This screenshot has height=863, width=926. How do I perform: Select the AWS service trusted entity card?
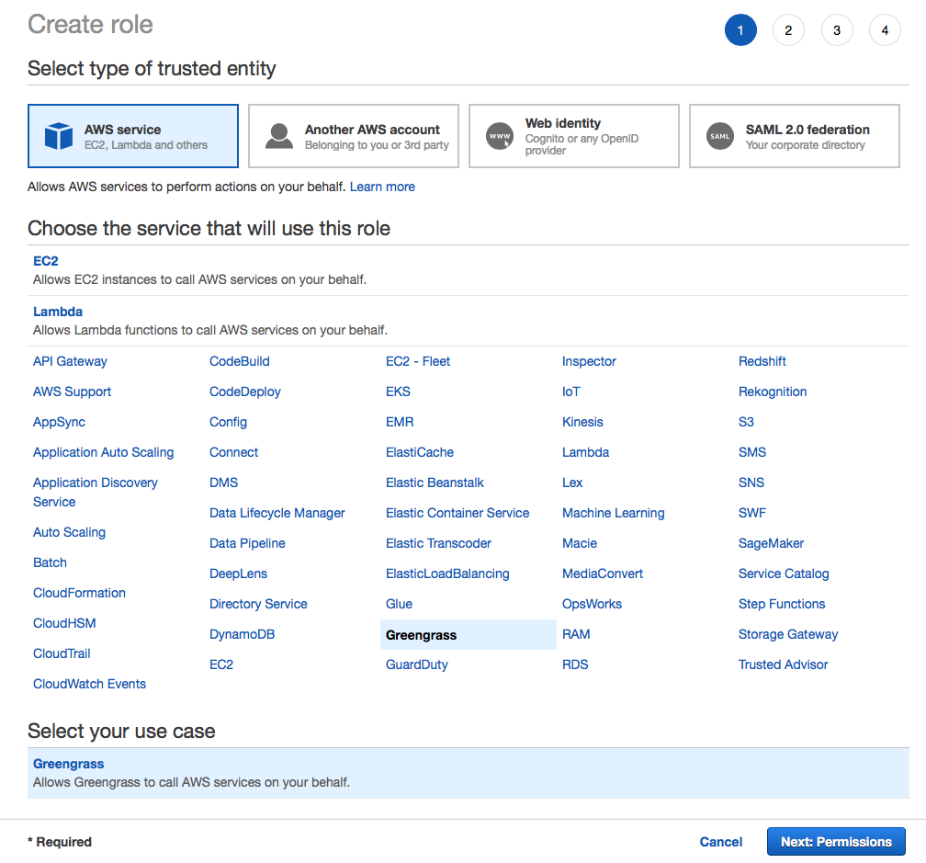click(133, 136)
